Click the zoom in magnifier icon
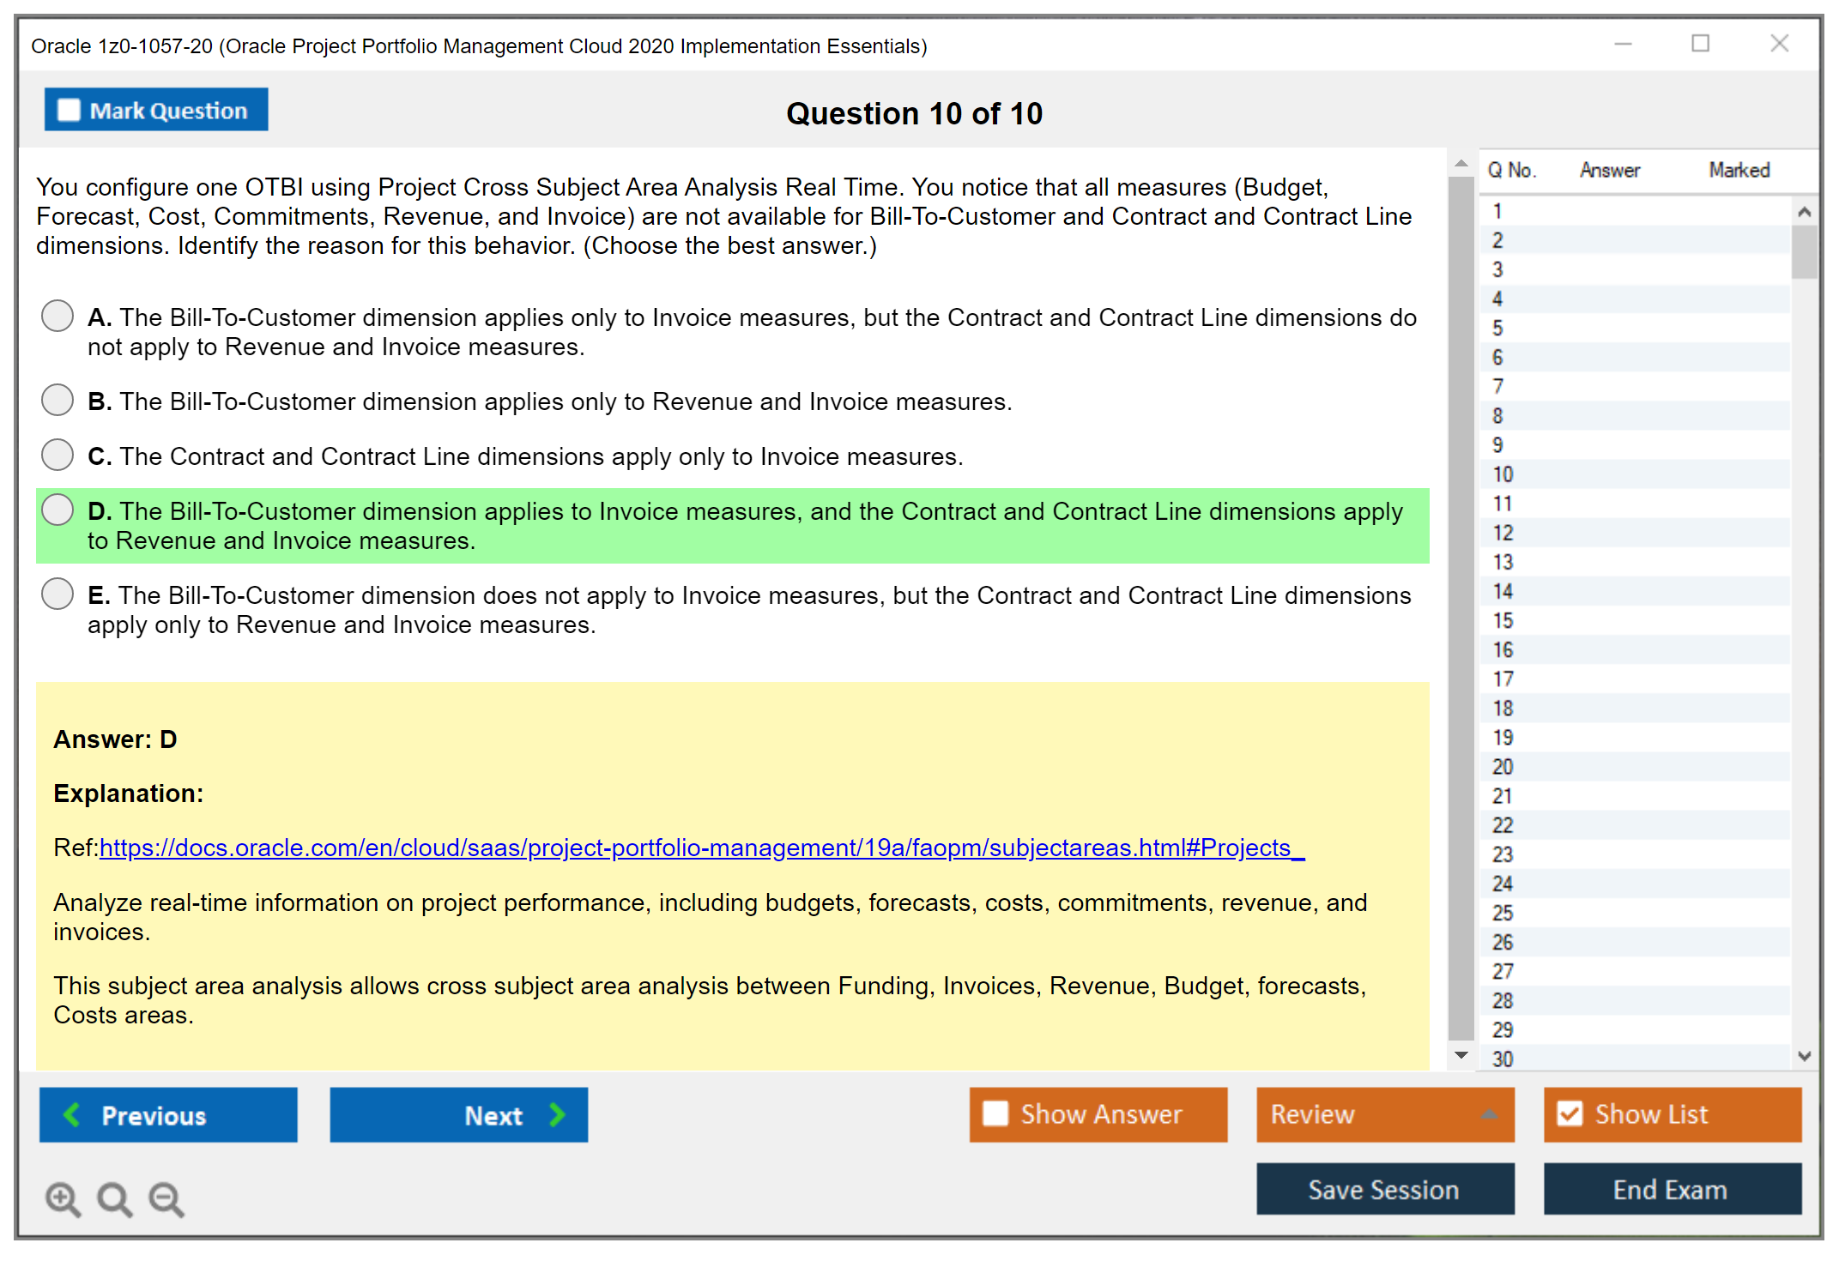Screen dimensions: 1845x1261 coord(63,1198)
